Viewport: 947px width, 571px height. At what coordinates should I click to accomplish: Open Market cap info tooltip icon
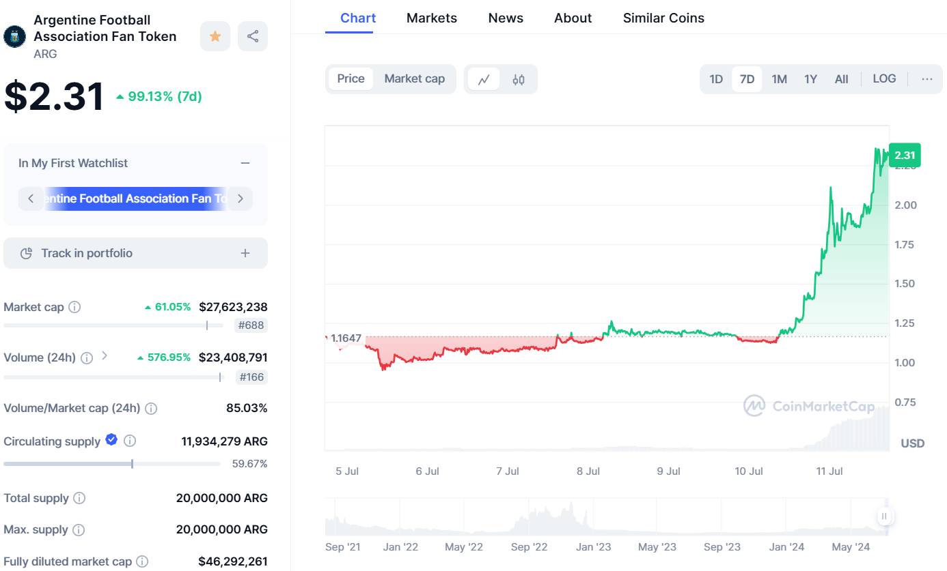coord(74,307)
